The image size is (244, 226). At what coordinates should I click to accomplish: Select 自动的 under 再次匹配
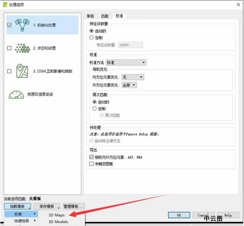point(94,102)
